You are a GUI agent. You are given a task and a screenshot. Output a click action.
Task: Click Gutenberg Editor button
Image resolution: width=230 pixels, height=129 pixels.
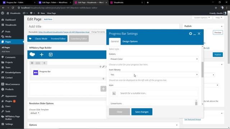click(79, 39)
